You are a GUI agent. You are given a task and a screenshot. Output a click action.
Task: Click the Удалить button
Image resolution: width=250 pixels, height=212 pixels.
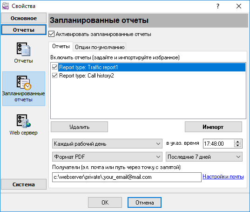pos(80,127)
